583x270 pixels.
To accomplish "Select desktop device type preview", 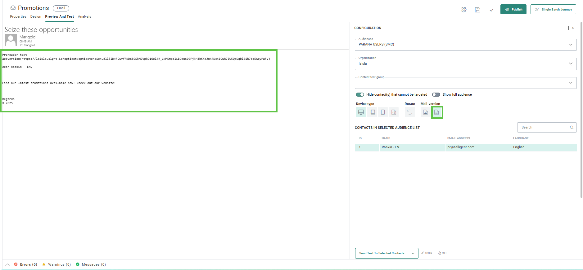I will 361,112.
